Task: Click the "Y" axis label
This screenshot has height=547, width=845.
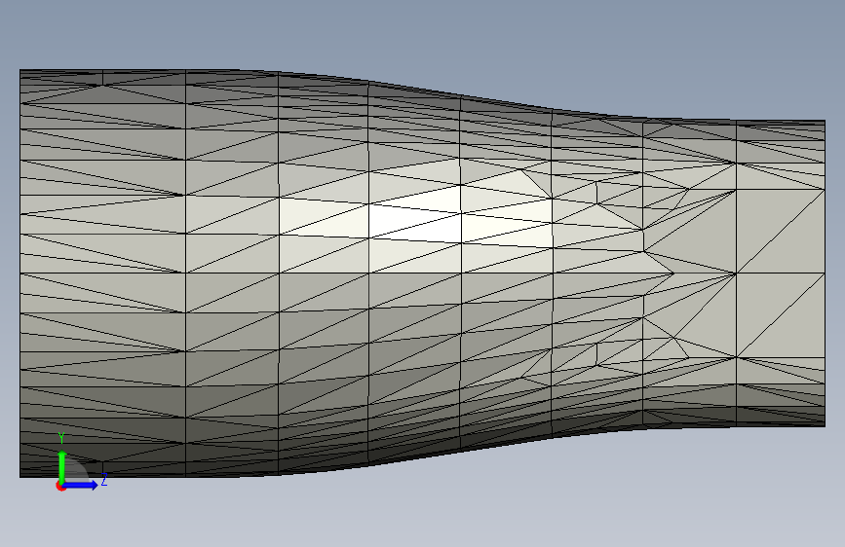Action: coord(61,438)
